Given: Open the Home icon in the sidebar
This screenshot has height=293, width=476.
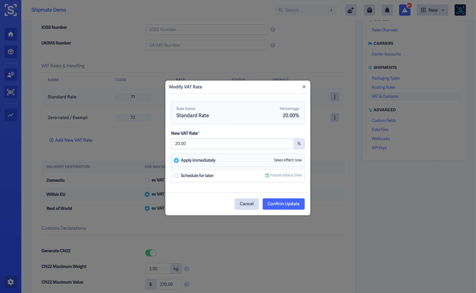Looking at the screenshot, I should (x=11, y=34).
